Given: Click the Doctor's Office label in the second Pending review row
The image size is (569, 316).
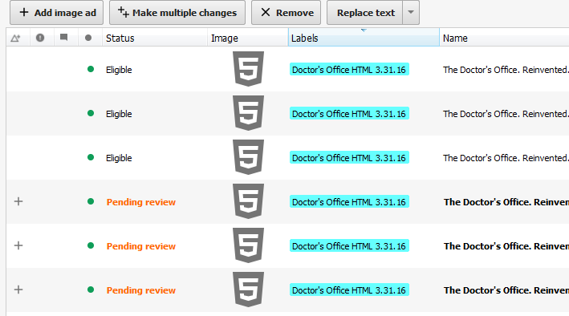Looking at the screenshot, I should [x=349, y=246].
